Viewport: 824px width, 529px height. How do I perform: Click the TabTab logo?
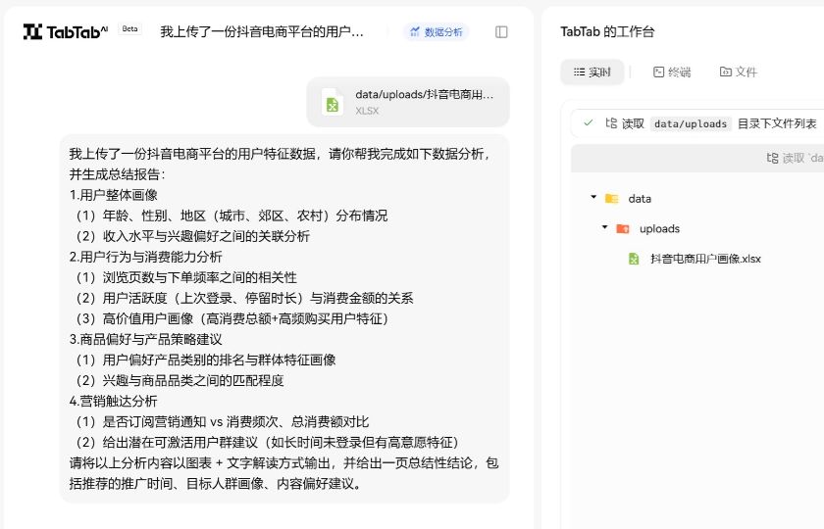pyautogui.click(x=66, y=32)
